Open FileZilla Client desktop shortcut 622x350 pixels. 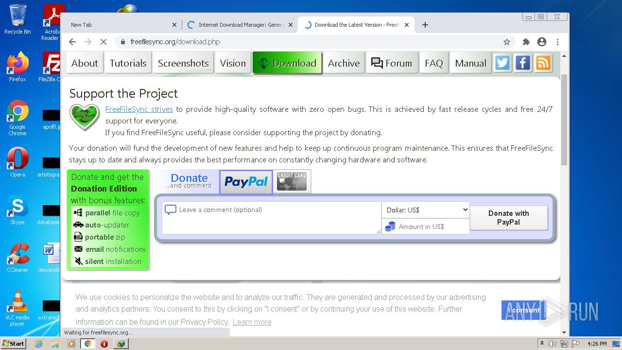pos(50,67)
